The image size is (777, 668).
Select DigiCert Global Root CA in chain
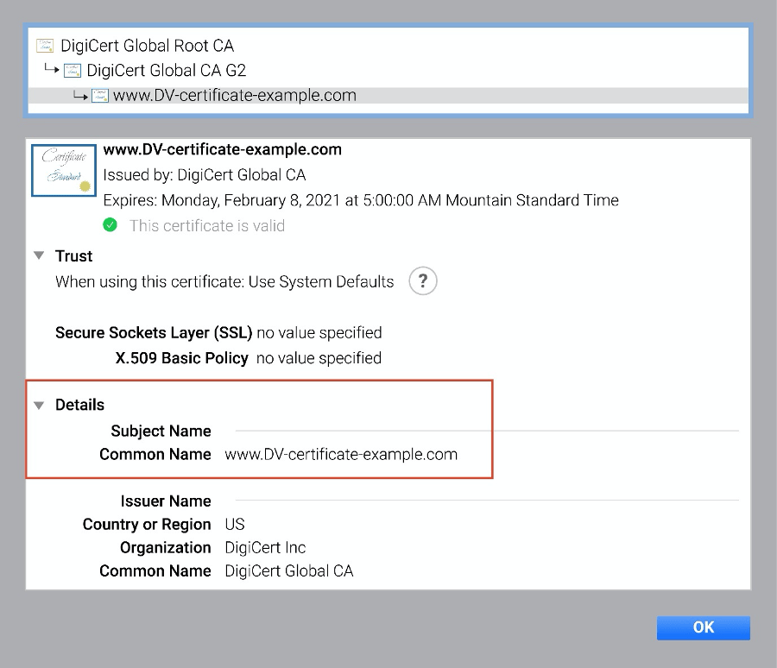147,46
